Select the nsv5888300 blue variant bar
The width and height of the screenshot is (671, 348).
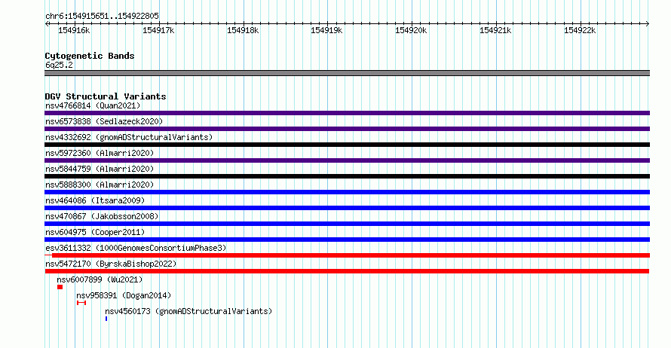347,192
